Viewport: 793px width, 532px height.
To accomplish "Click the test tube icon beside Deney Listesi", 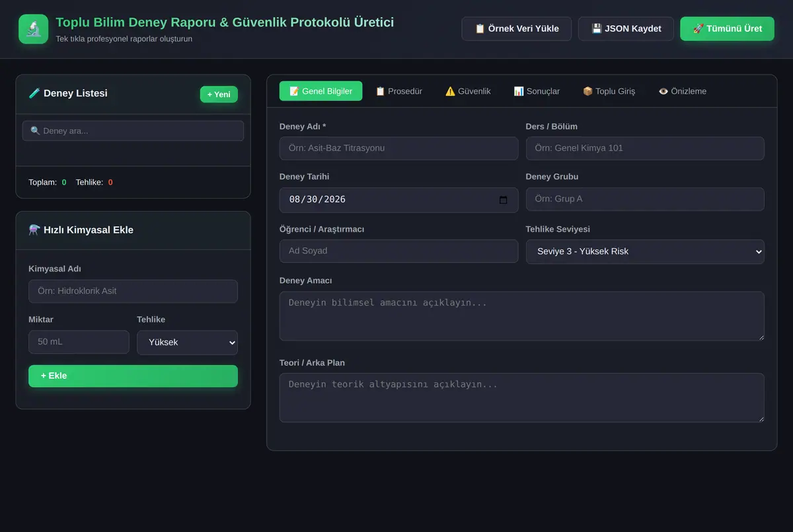I will click(x=34, y=93).
